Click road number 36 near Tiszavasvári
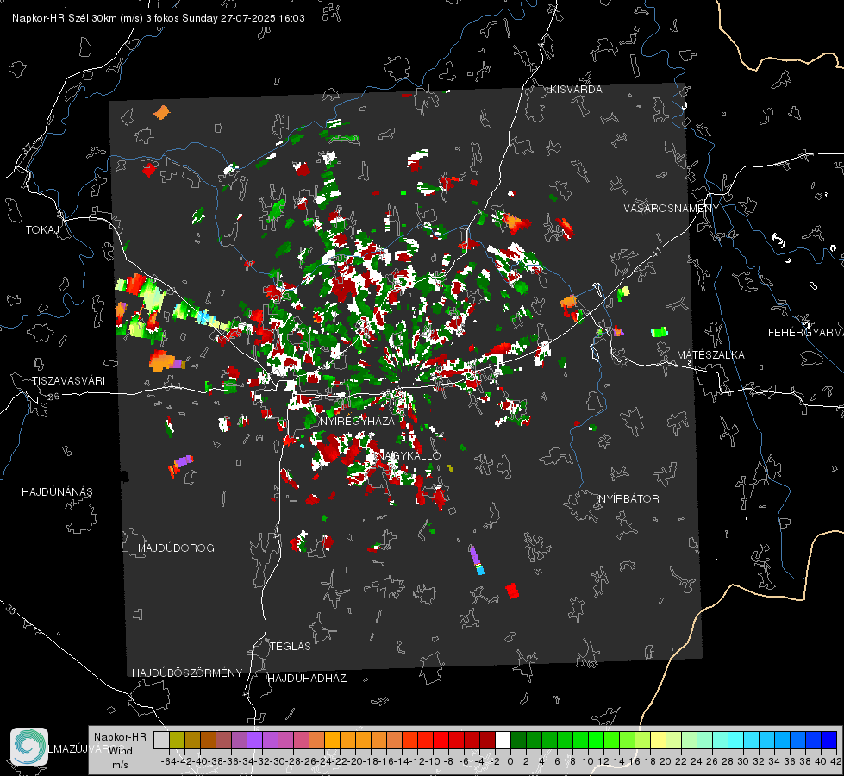Image resolution: width=844 pixels, height=776 pixels. coord(53,397)
